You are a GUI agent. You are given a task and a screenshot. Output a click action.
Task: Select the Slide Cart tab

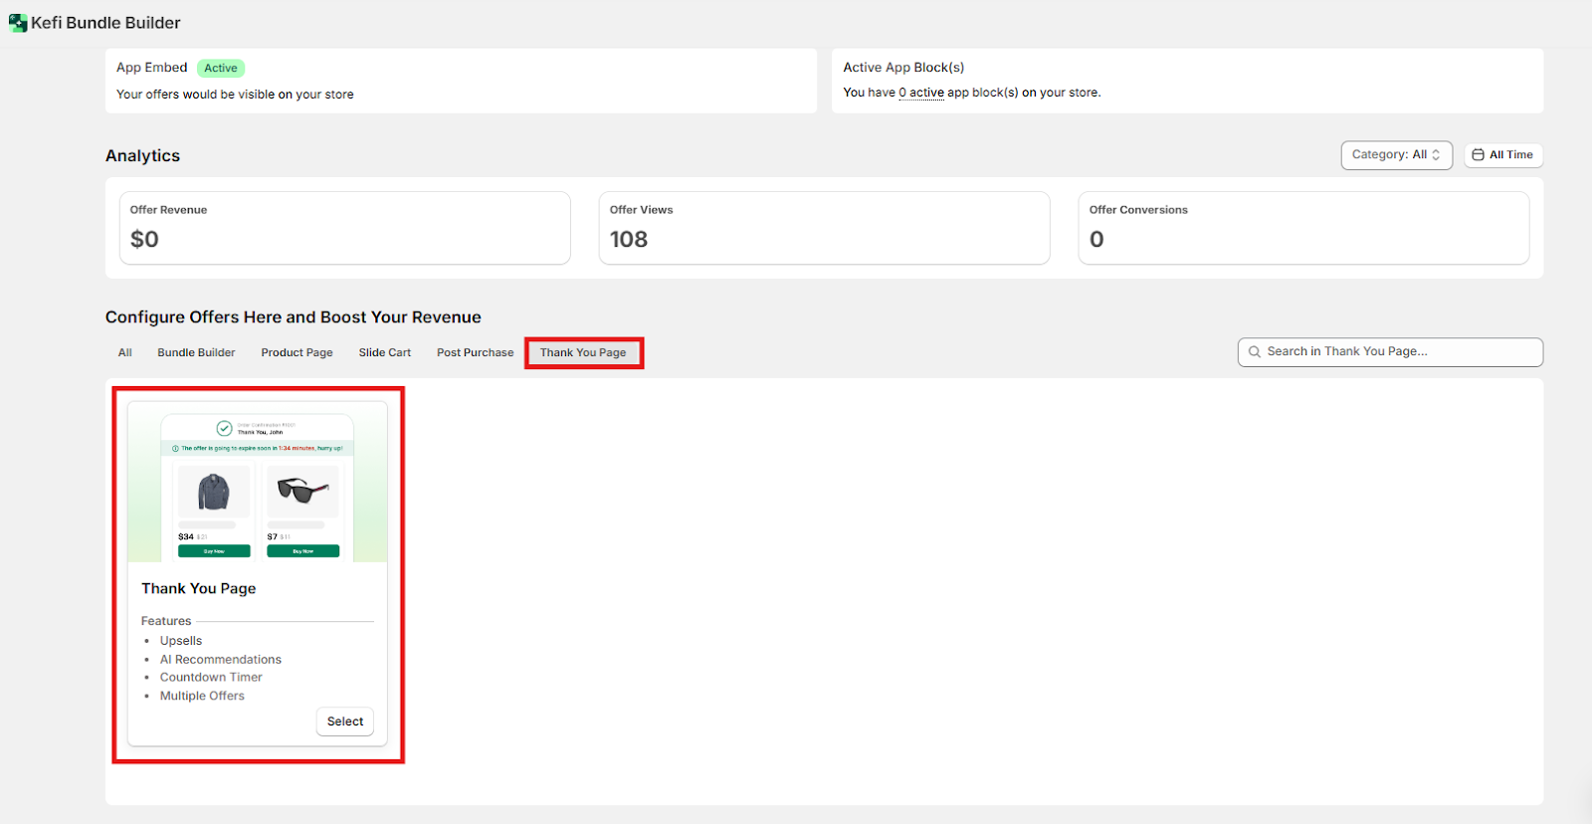385,353
